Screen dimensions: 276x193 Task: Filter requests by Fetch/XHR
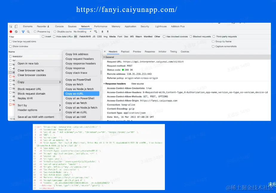[x=85, y=36]
